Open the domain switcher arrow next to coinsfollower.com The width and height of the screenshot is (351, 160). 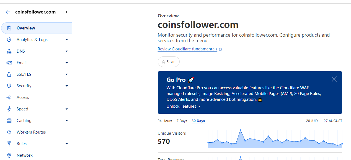pos(66,12)
